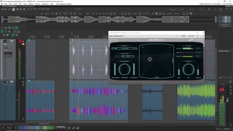The width and height of the screenshot is (233, 131).
Task: Solo track 2
Action: coord(23,85)
